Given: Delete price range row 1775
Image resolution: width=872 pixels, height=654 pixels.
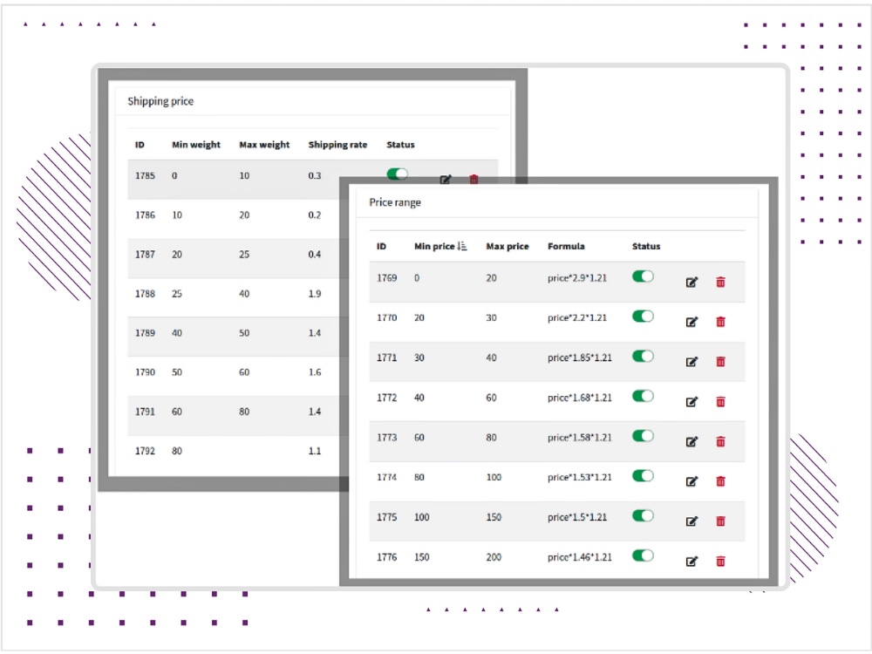Looking at the screenshot, I should point(721,521).
